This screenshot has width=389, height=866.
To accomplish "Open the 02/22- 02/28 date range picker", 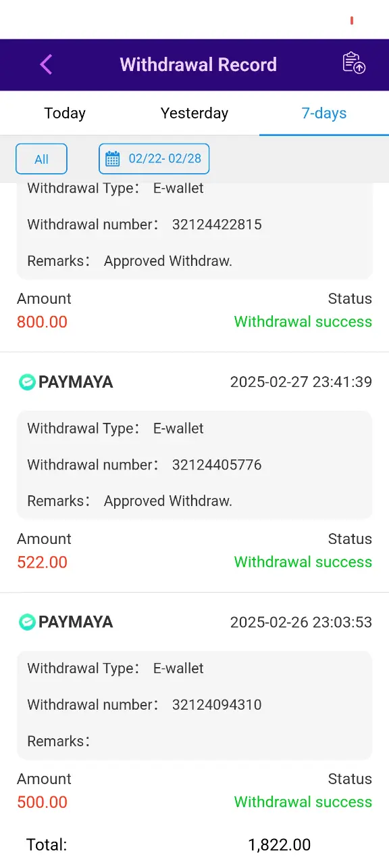I will 154,159.
